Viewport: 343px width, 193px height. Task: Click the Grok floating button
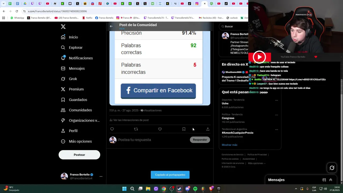pyautogui.click(x=332, y=168)
